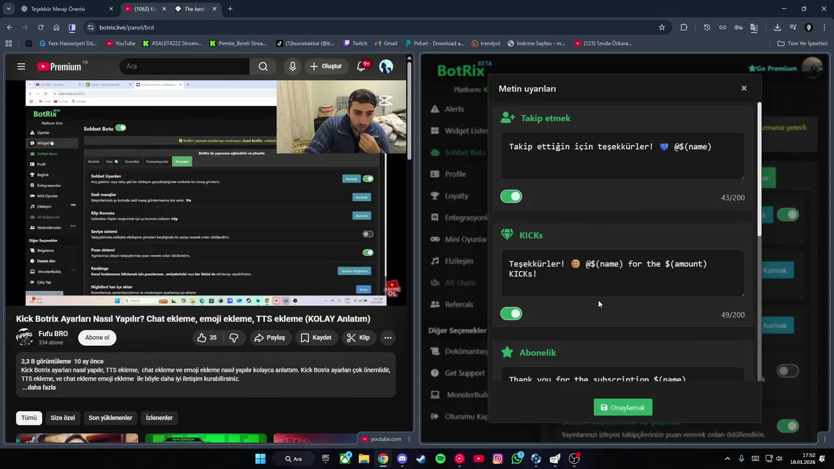The height and width of the screenshot is (469, 834).
Task: Open Spotify from the taskbar
Action: pos(440,459)
